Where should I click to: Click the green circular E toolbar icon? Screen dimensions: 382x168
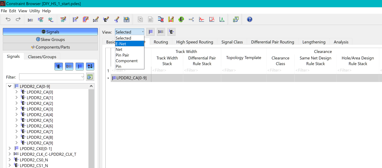pos(181,19)
